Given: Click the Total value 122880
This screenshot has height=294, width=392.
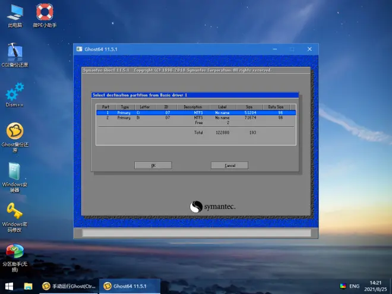Looking at the screenshot, I should (x=223, y=132).
